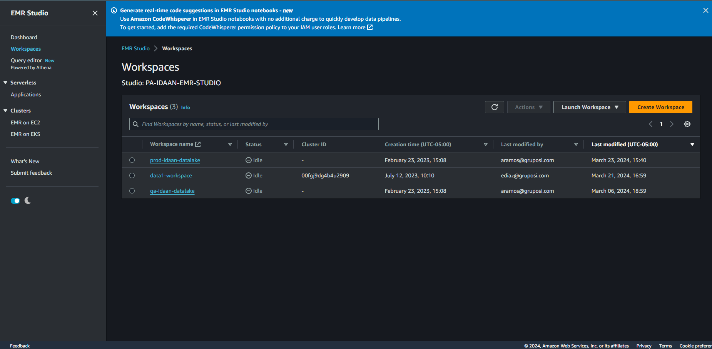Screen dimensions: 712x349
Task: Open What's New in sidebar
Action: (25, 161)
